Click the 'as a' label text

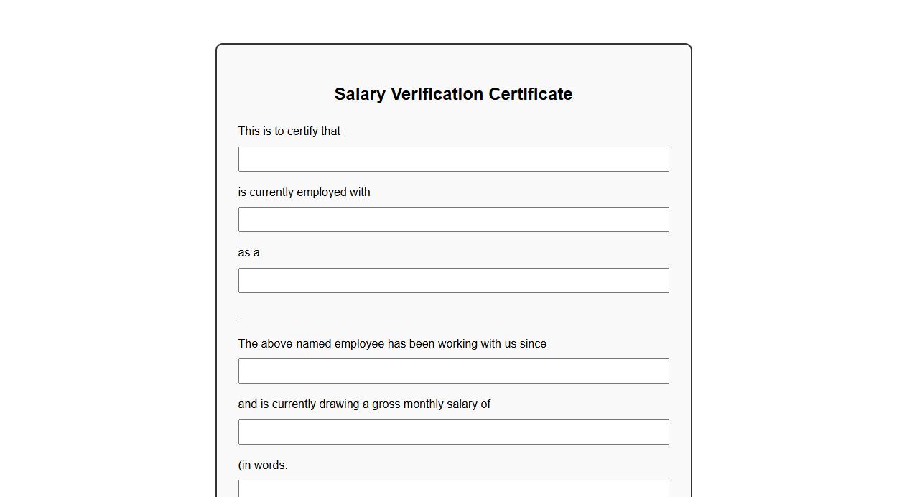coord(248,253)
